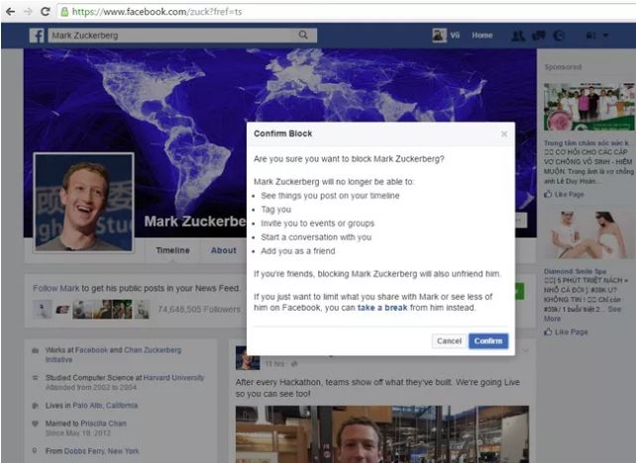This screenshot has width=636, height=463.
Task: Switch to the Timeline tab
Action: pos(172,250)
